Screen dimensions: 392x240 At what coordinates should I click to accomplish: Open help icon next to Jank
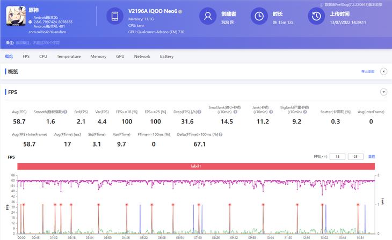click(x=271, y=112)
